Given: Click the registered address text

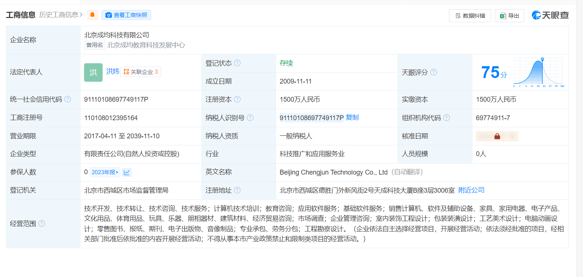Looking at the screenshot, I should pos(367,190).
